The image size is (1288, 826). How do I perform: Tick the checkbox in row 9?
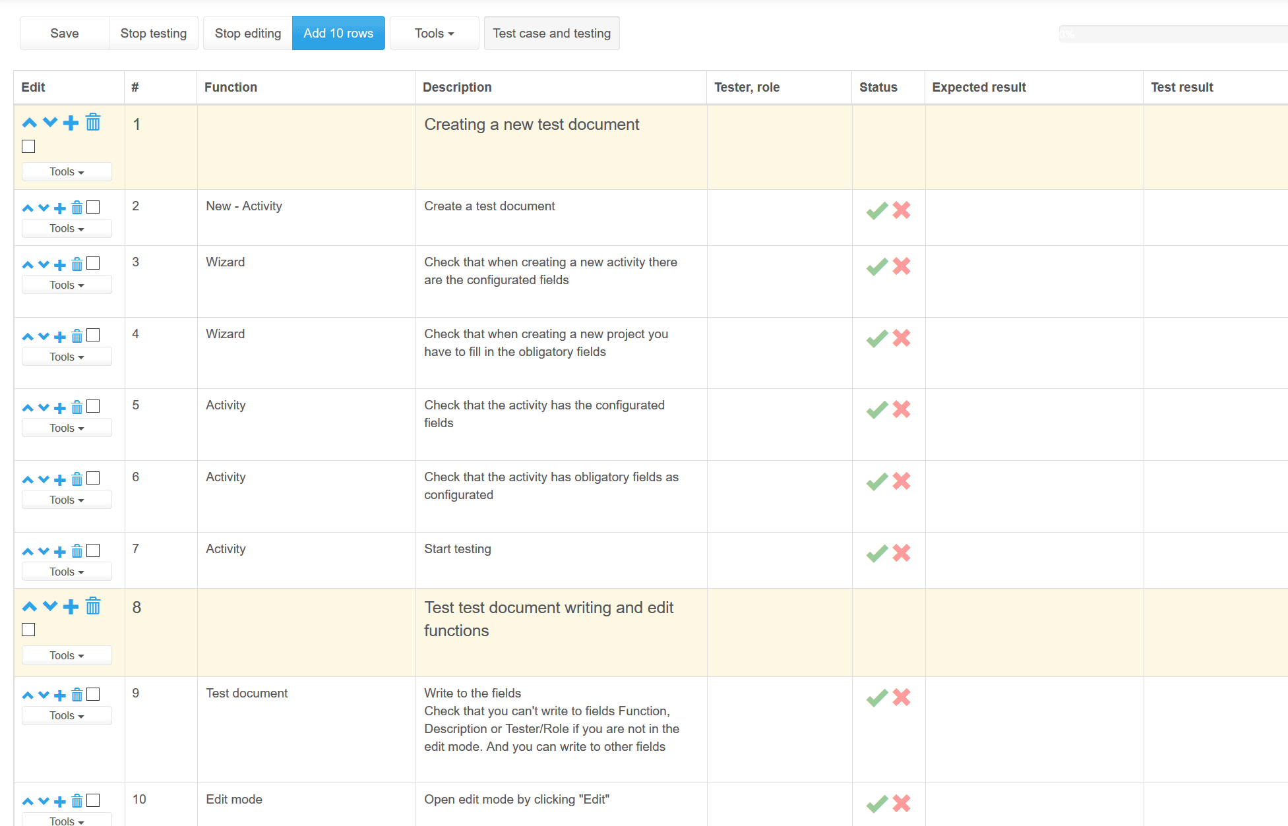(x=94, y=694)
